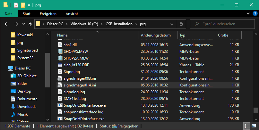
Task: Click the Desktop icon in sidebar
Action: [13, 91]
